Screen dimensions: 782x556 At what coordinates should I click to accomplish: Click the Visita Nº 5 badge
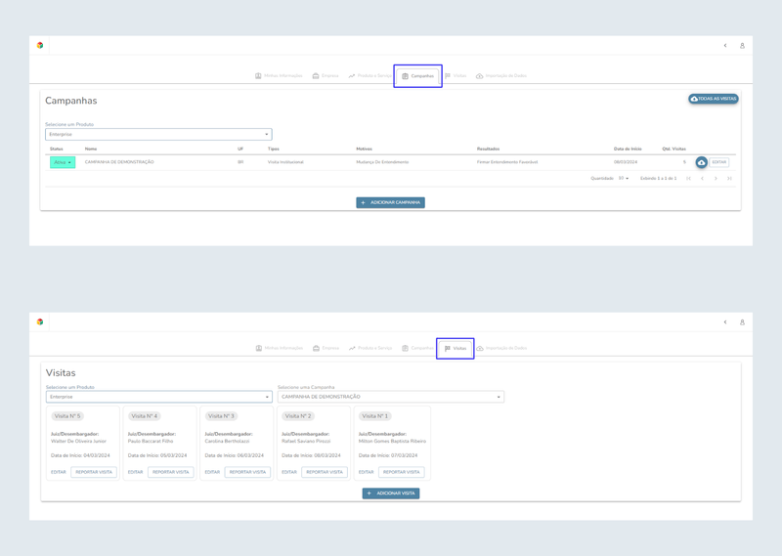pyautogui.click(x=67, y=416)
